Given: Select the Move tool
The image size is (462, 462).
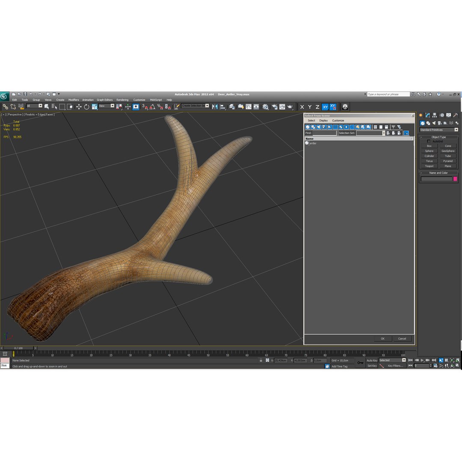Looking at the screenshot, I should [79, 107].
